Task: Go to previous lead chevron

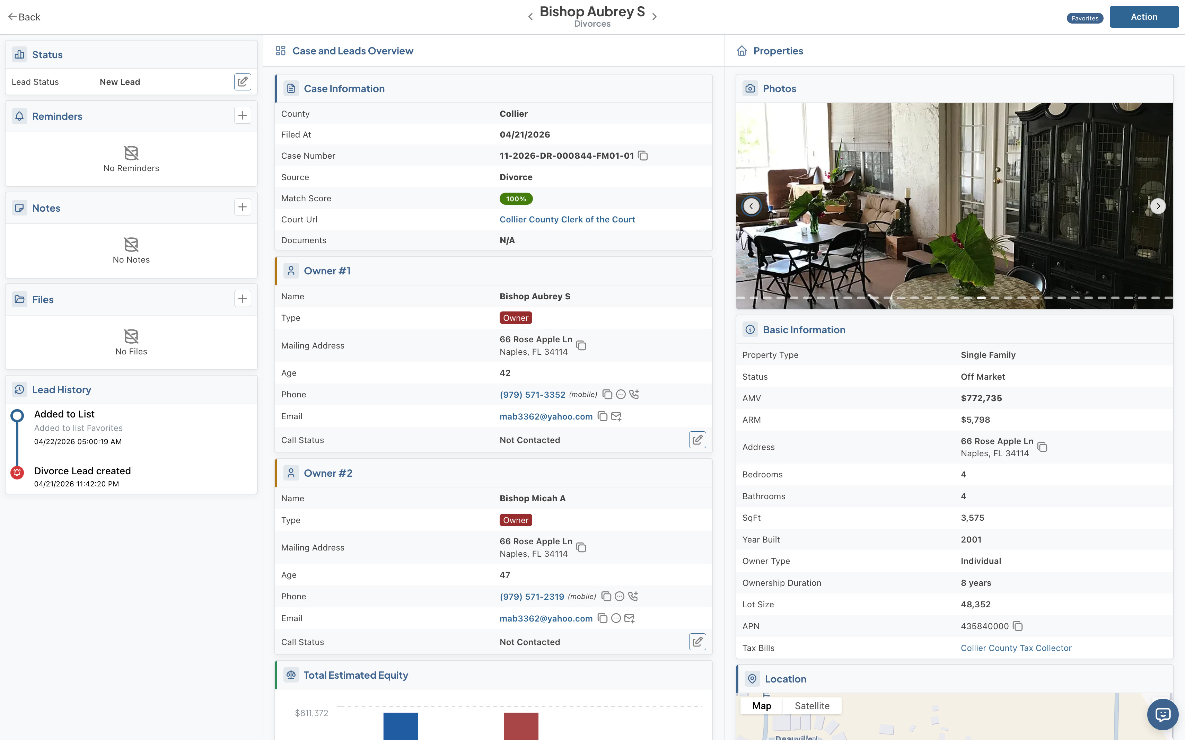Action: click(x=530, y=17)
